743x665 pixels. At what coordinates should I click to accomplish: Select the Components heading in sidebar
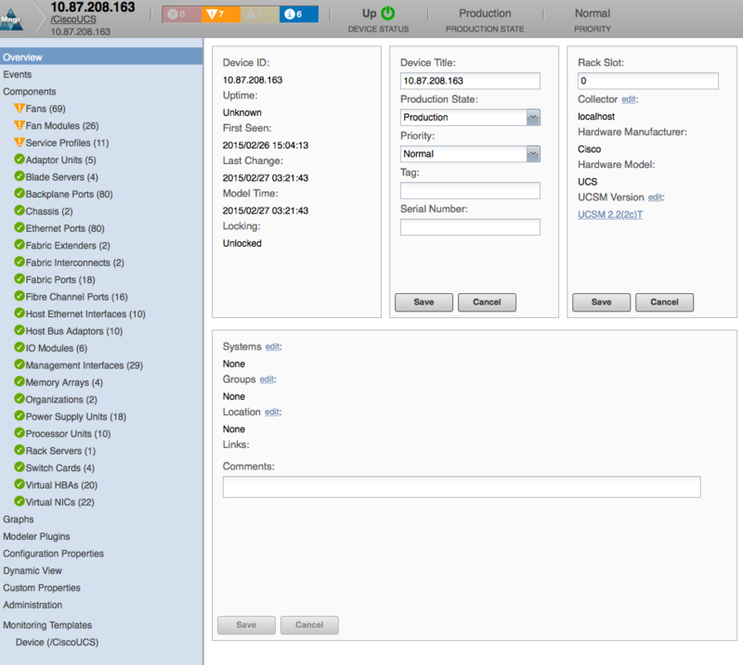click(30, 91)
